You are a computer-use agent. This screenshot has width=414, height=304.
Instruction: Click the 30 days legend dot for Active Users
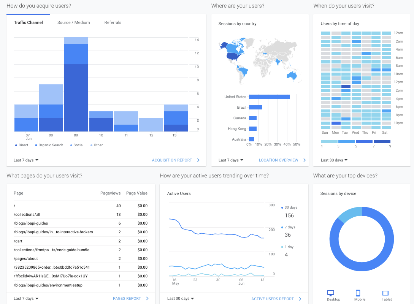click(x=282, y=207)
